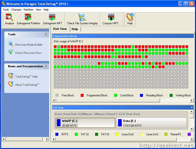Select the Data (E:) partition
Viewport: 196px width, 149px height.
(x=152, y=123)
